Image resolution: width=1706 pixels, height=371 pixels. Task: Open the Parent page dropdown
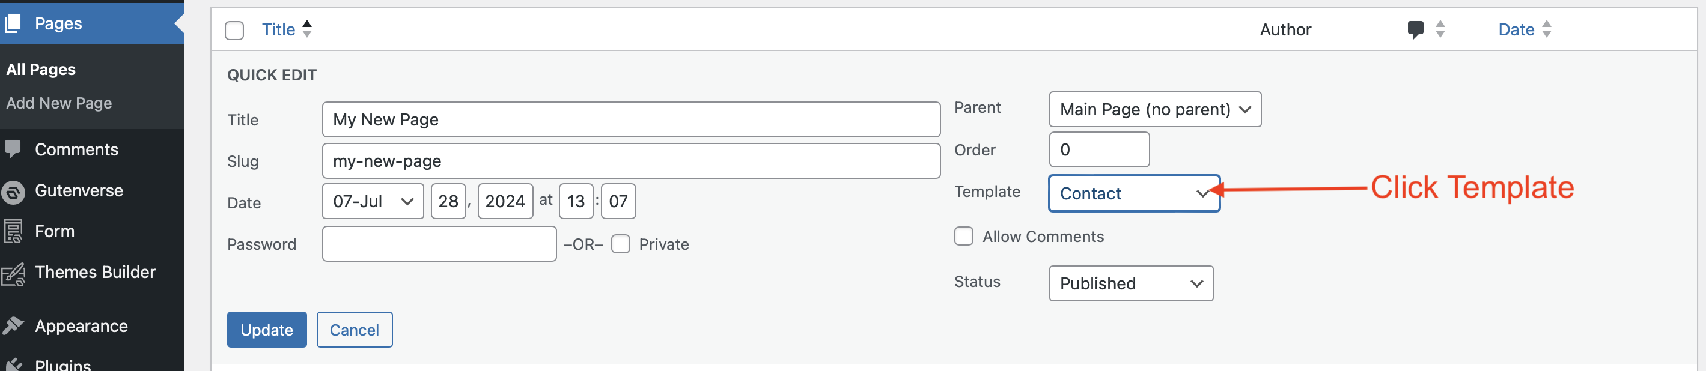tap(1154, 109)
